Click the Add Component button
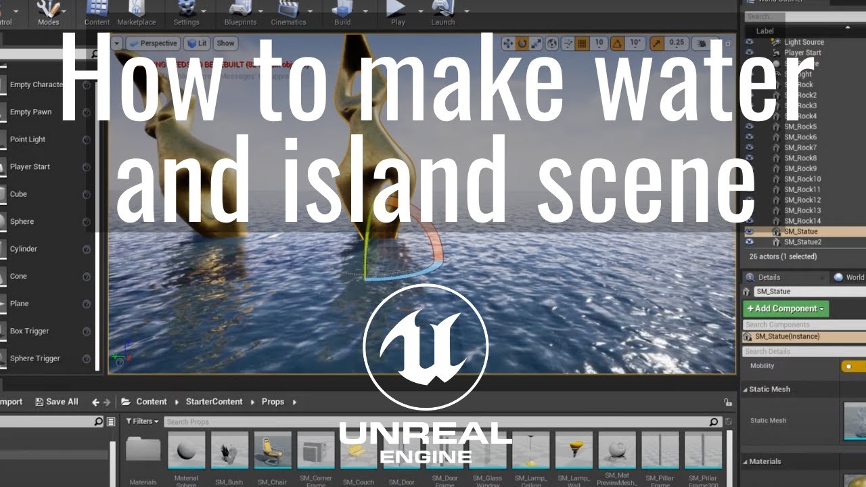 click(x=785, y=308)
